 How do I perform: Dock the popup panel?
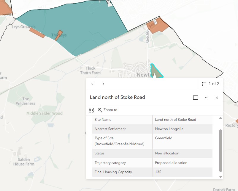tap(196, 98)
